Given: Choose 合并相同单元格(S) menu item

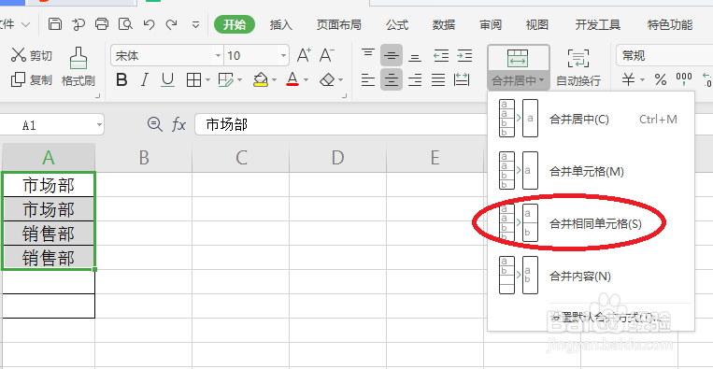Looking at the screenshot, I should point(591,223).
